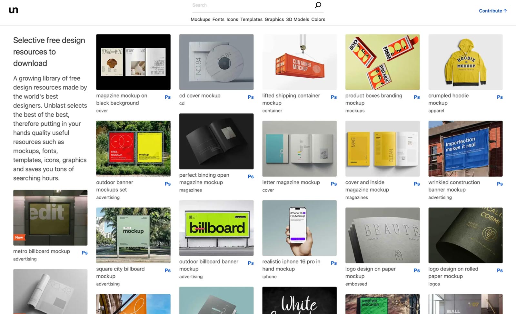Open the yellow cover and inside magazine image
The image size is (516, 314).
coord(382,149)
